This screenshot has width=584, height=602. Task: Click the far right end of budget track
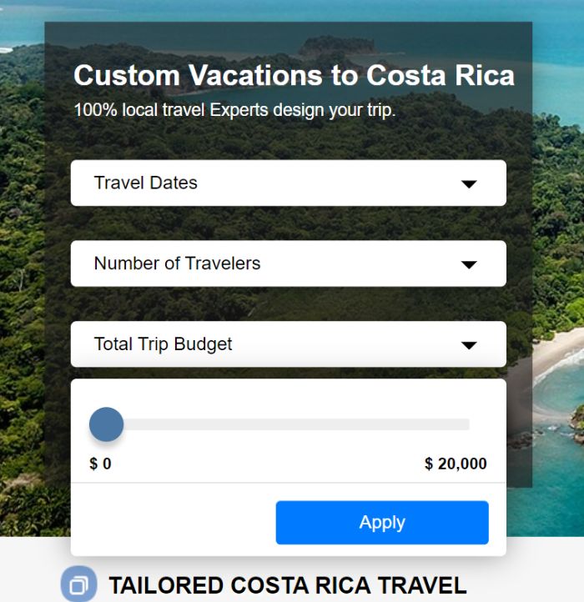(466, 424)
